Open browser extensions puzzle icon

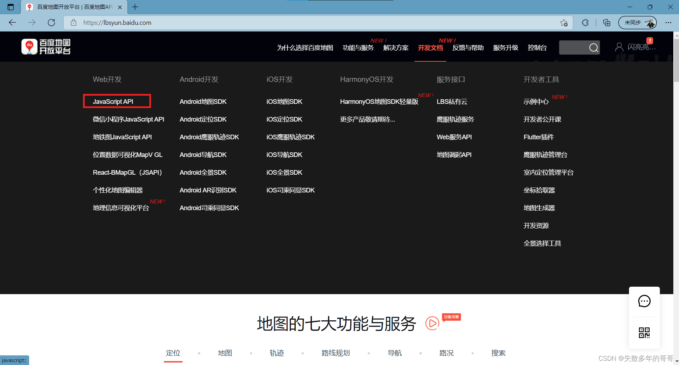[585, 23]
